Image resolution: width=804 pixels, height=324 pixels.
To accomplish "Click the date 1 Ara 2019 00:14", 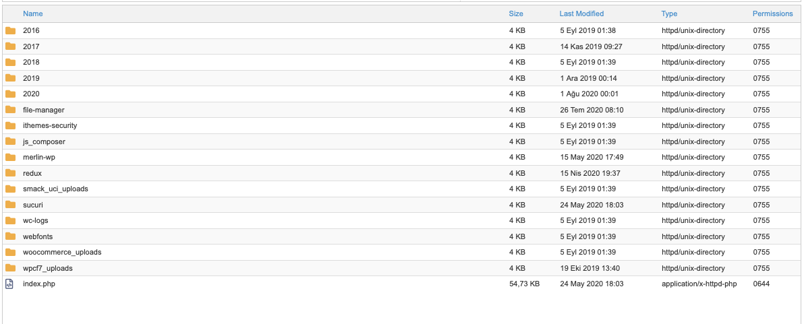I will (x=589, y=78).
